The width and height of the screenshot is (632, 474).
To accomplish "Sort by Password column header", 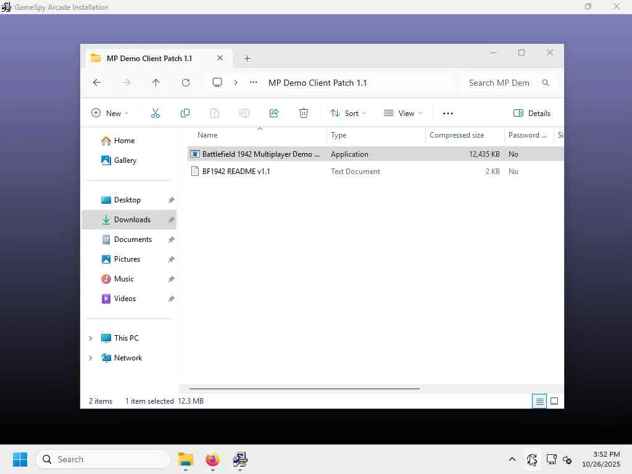I will coord(528,135).
